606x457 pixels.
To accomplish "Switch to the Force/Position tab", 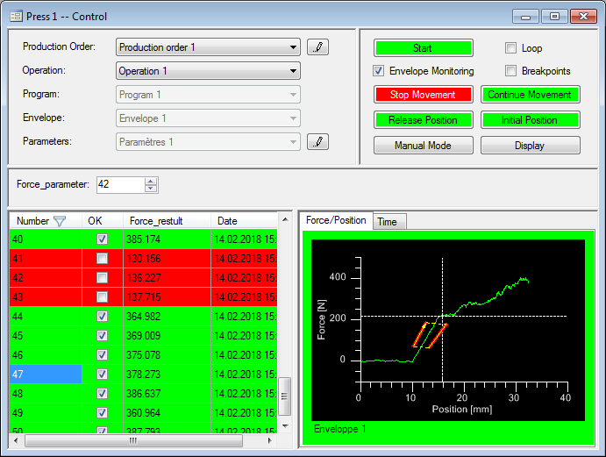I will pos(336,220).
